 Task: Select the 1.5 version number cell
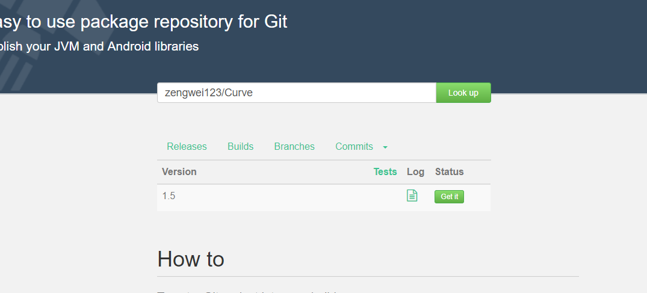click(169, 196)
